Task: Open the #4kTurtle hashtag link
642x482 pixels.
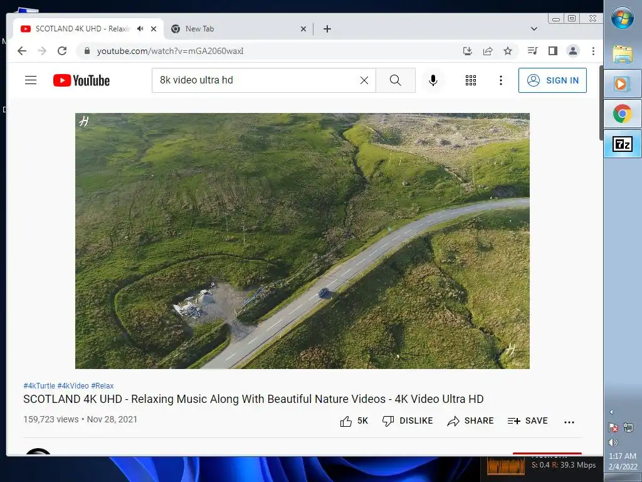Action: pyautogui.click(x=39, y=386)
